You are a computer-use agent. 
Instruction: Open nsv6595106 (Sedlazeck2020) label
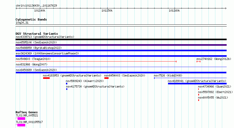pyautogui.click(x=36, y=42)
